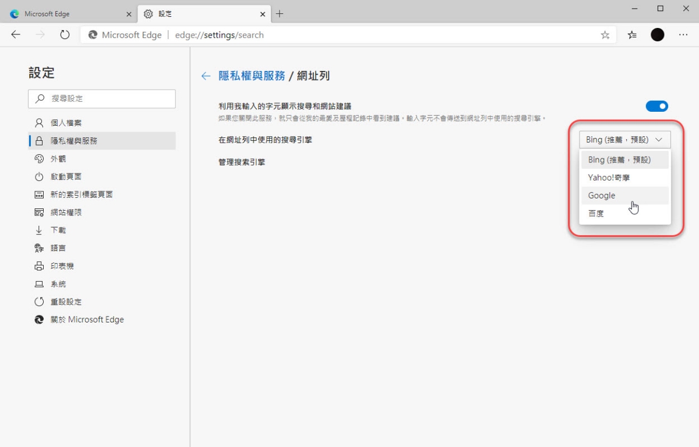Choose 百度 from the search engine list
Viewport: 699px width, 447px height.
(625, 214)
